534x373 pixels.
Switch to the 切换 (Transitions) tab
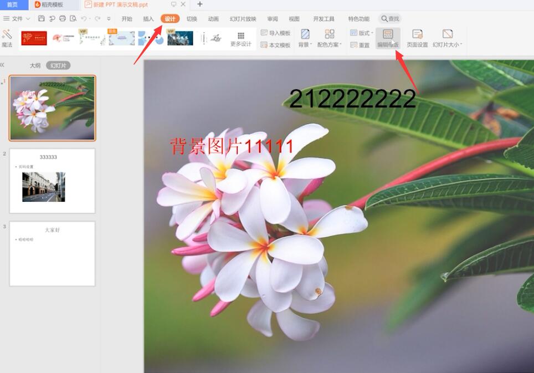point(192,19)
